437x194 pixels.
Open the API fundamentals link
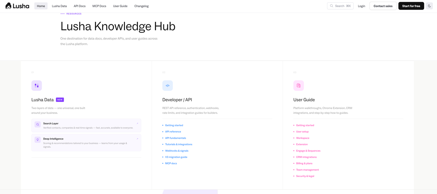(175, 138)
